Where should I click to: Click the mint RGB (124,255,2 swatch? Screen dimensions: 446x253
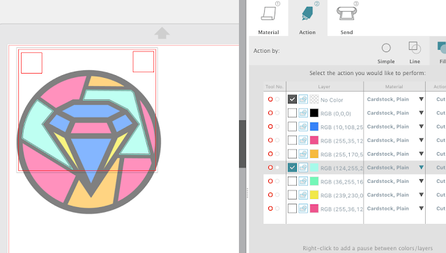coord(314,168)
